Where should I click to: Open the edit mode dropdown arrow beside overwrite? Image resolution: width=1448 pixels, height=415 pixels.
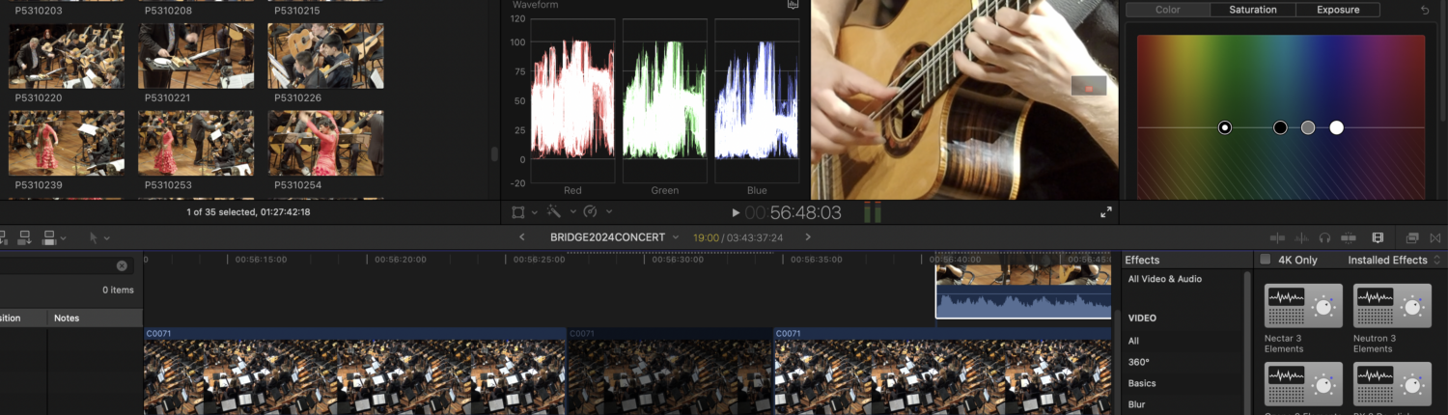pos(64,237)
